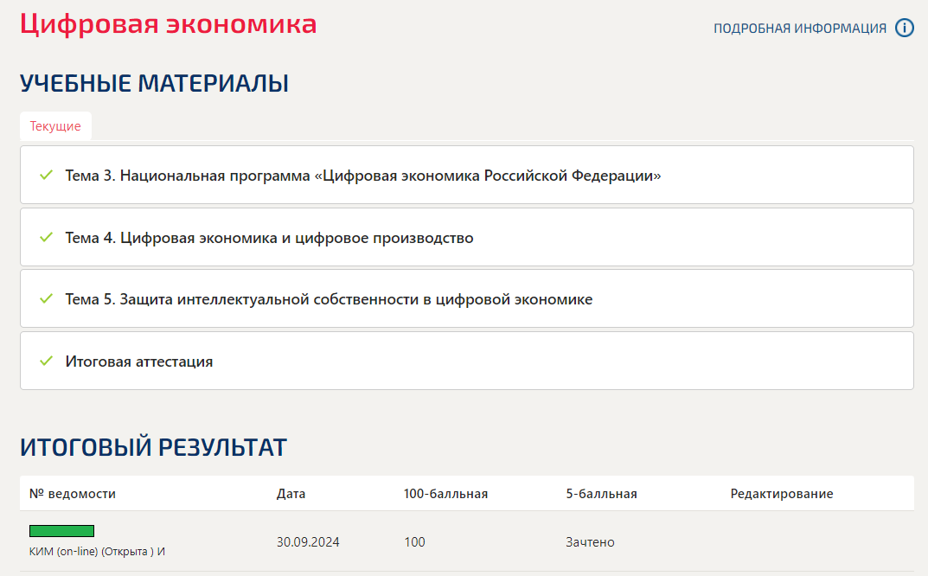Image resolution: width=928 pixels, height=576 pixels.
Task: Switch to the Текущие tab
Action: pos(55,126)
